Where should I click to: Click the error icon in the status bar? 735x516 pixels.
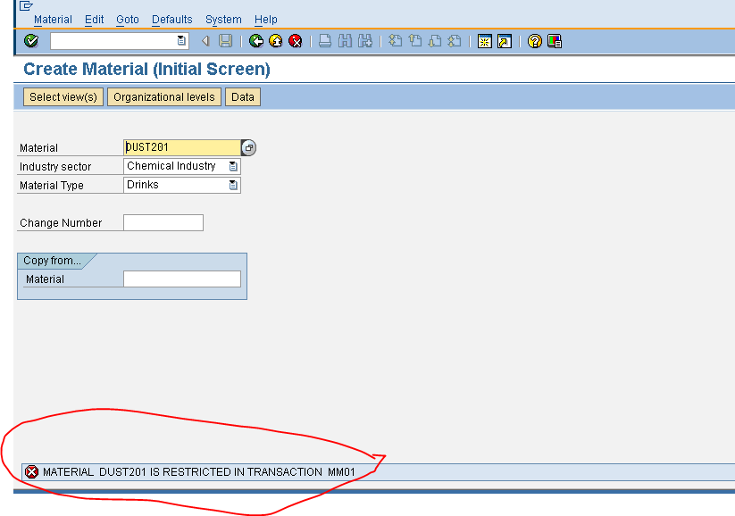click(31, 472)
